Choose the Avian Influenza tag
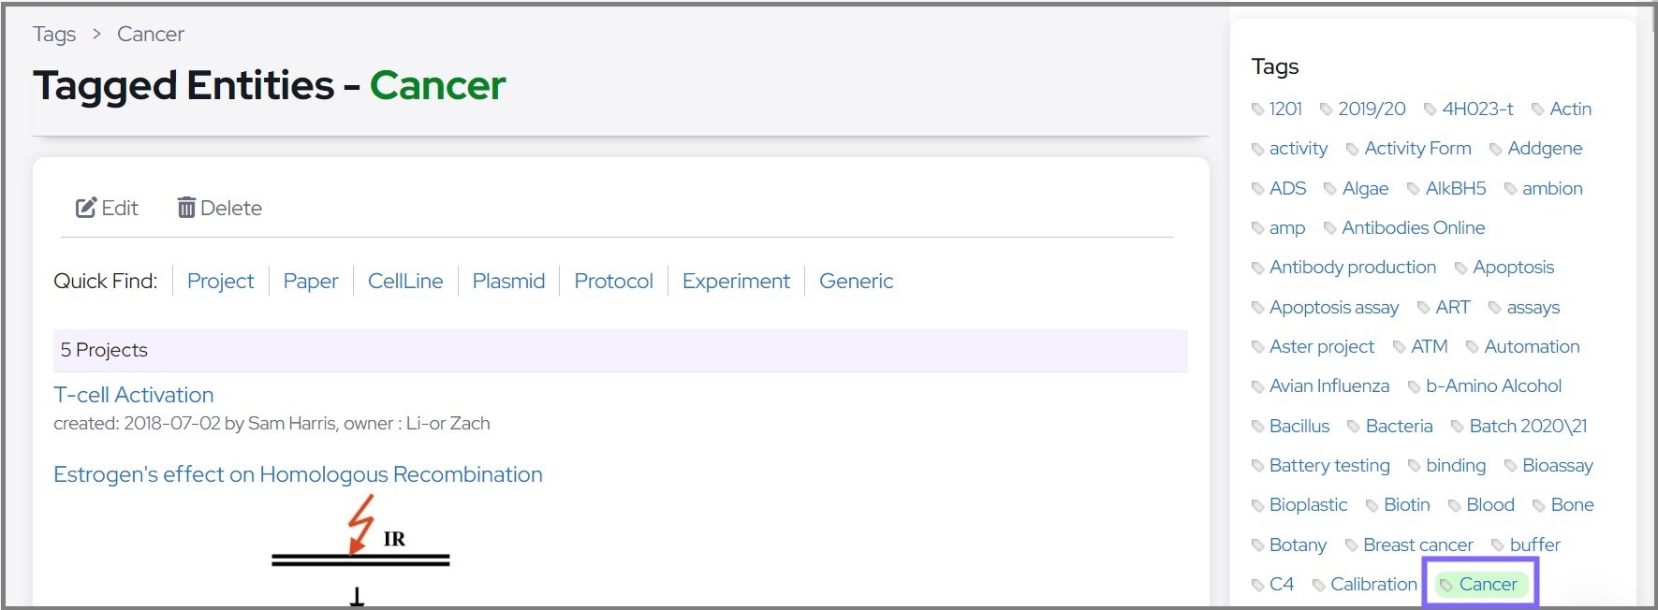The image size is (1658, 610). click(1328, 385)
